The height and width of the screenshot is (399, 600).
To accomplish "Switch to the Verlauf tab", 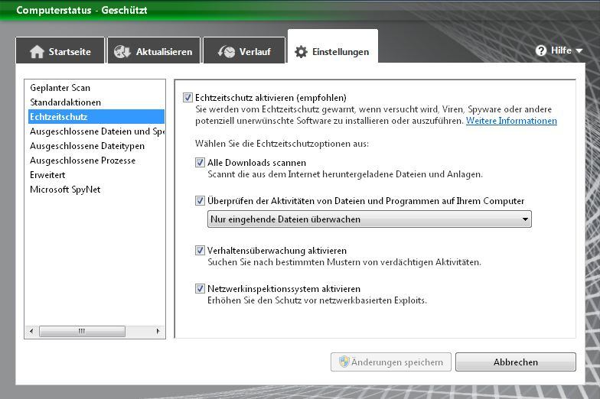I will click(x=244, y=50).
